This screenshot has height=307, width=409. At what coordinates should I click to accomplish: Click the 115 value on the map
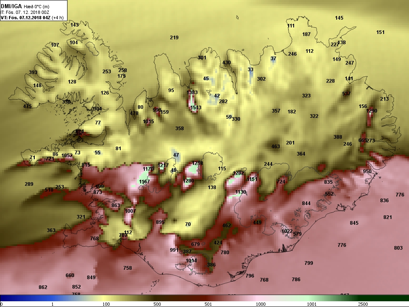coord(222,169)
